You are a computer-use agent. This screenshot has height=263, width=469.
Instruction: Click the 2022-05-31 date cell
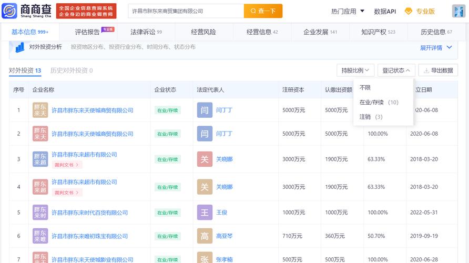pyautogui.click(x=424, y=213)
